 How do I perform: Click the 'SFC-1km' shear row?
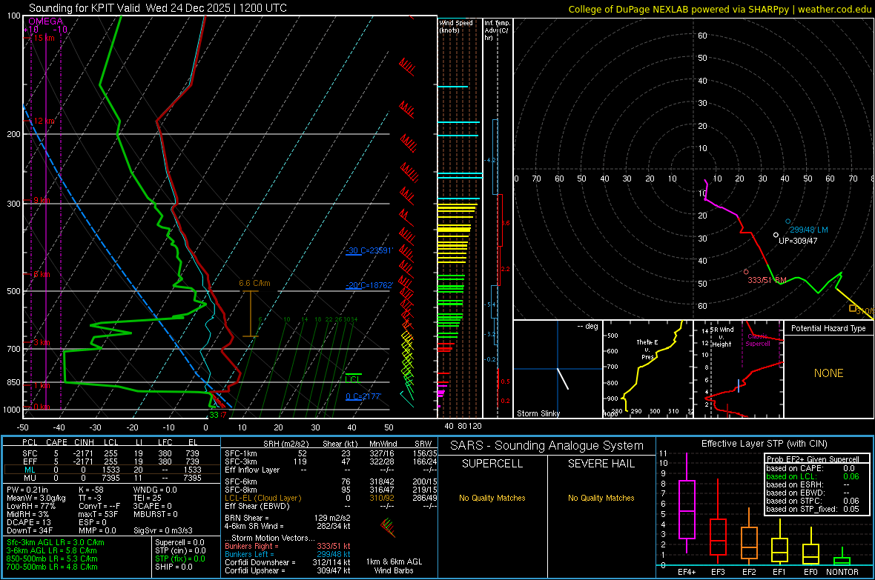pos(331,453)
